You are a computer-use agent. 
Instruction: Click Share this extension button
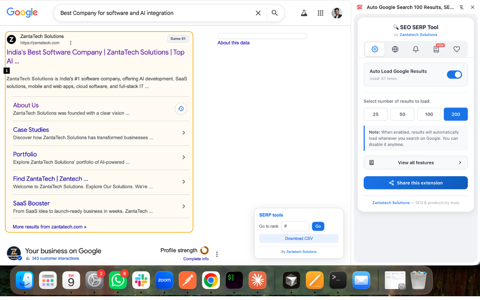point(415,183)
